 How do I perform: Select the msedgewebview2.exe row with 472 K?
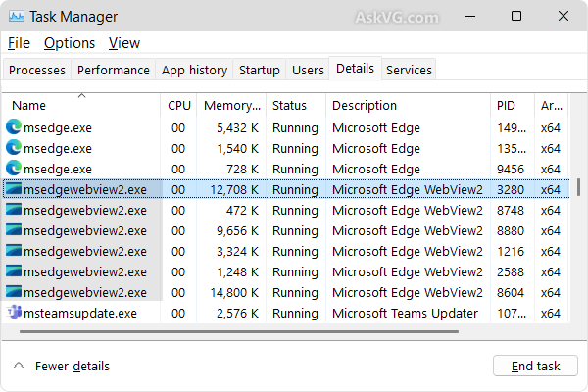[x=286, y=210]
